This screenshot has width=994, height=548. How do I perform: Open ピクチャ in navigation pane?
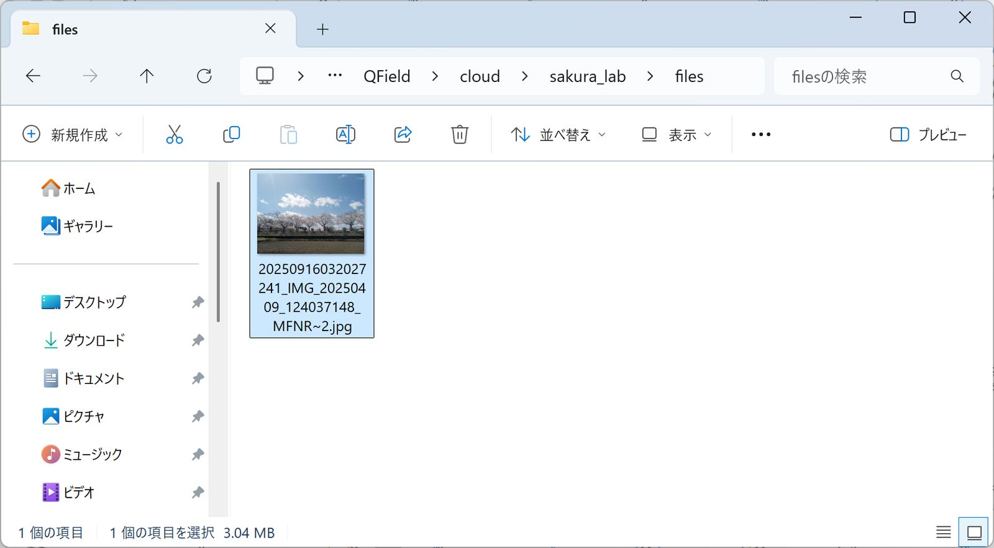73,416
